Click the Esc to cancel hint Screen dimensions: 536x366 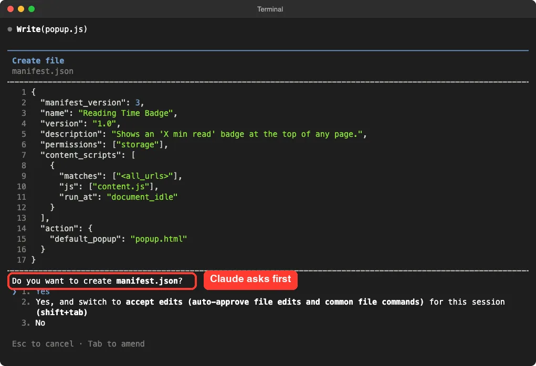tap(43, 344)
